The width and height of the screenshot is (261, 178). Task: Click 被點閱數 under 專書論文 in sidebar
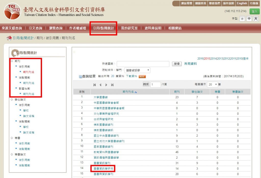pos(24,166)
